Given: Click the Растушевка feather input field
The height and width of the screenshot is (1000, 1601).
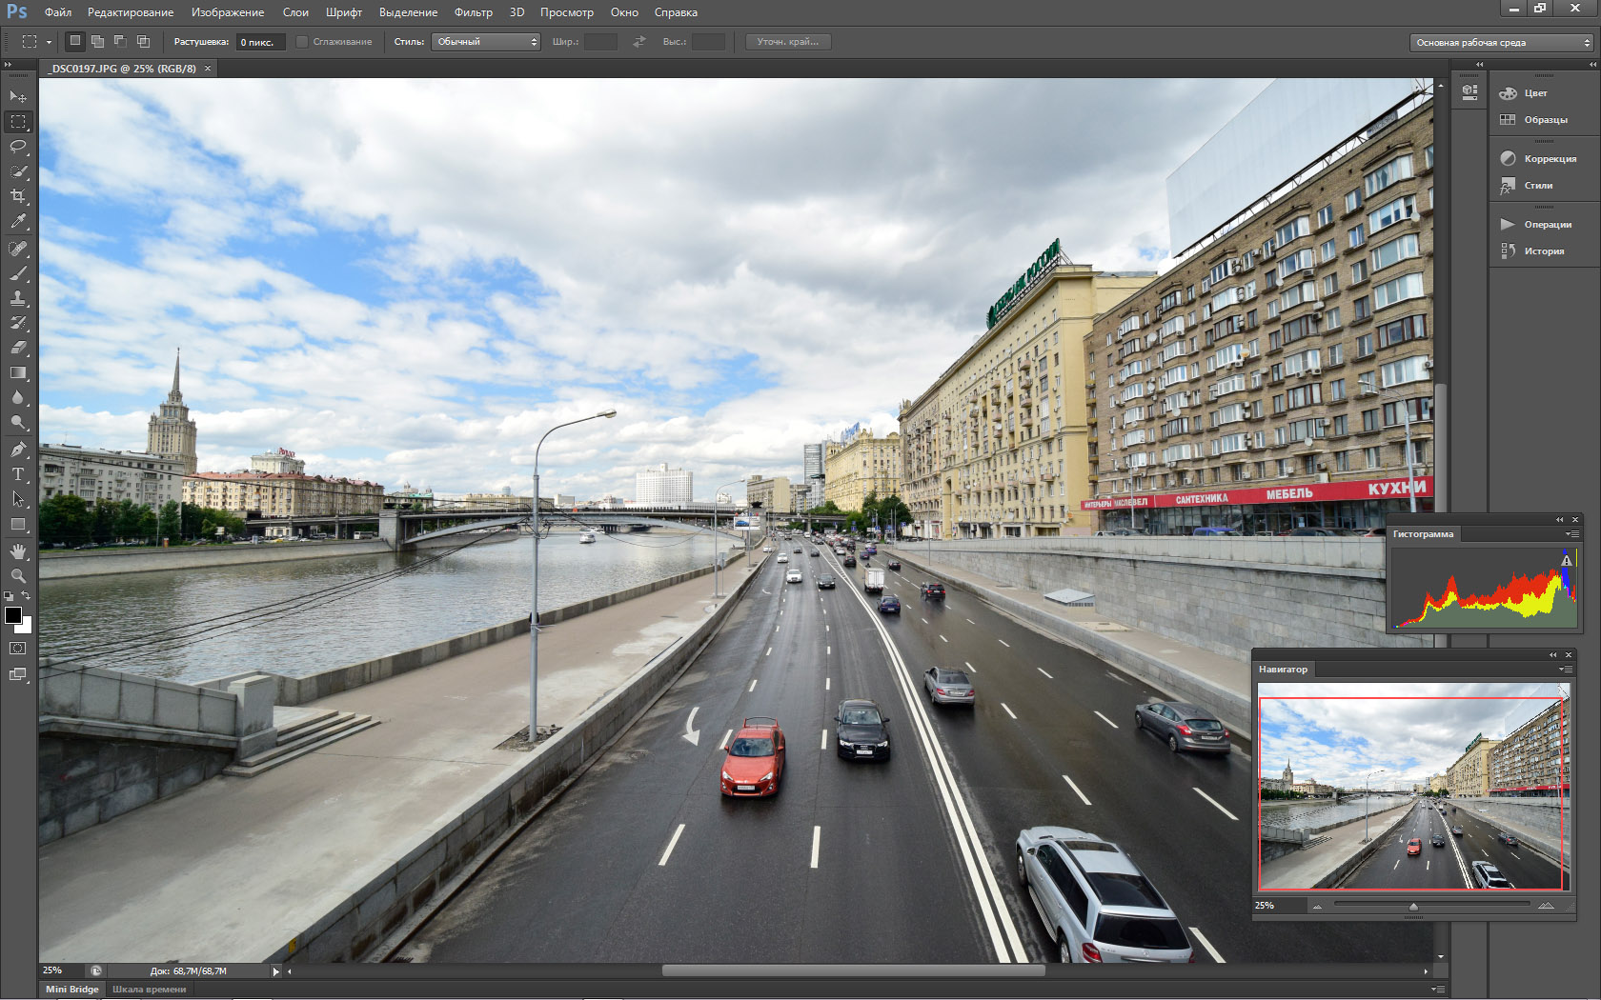Looking at the screenshot, I should tap(261, 42).
